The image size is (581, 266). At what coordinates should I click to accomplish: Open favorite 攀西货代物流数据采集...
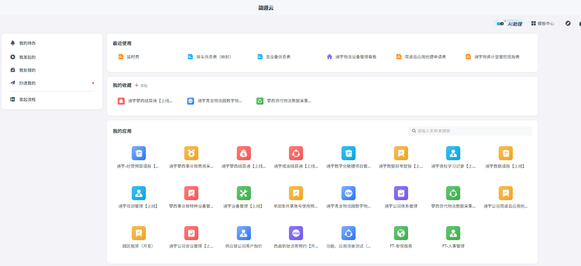click(x=284, y=101)
